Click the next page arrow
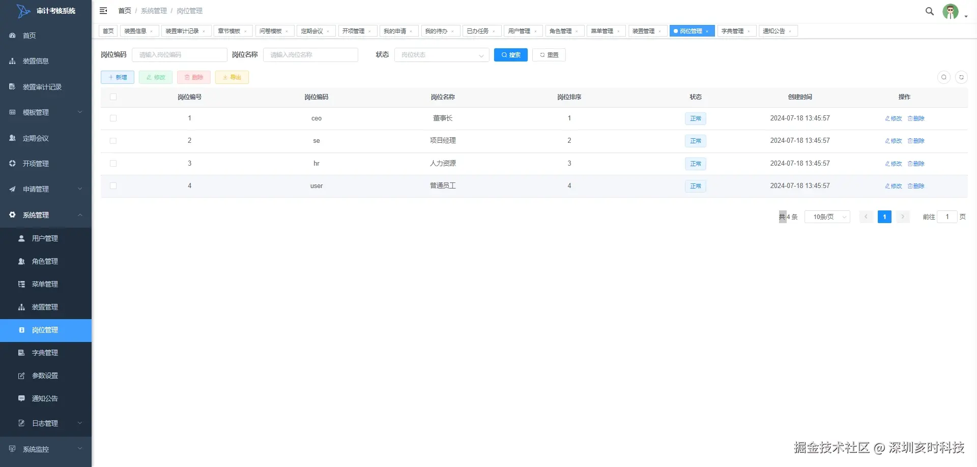Screen dimensions: 977x467 click(x=903, y=217)
